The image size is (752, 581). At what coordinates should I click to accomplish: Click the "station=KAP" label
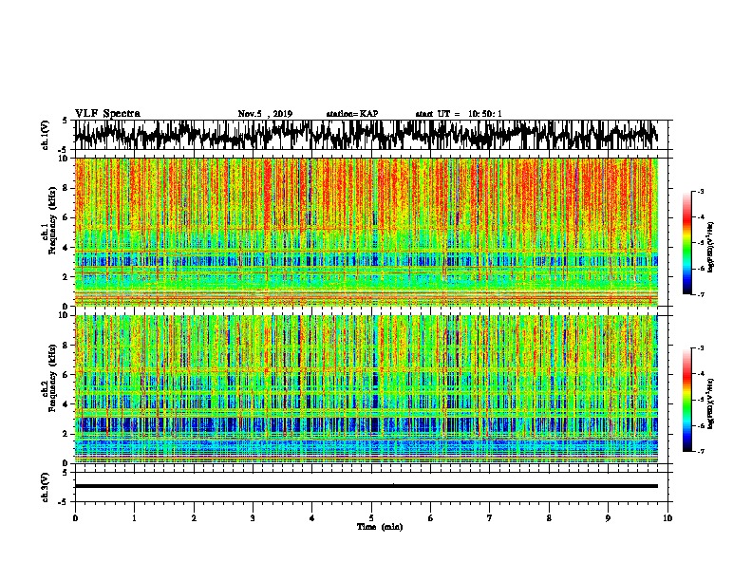tap(352, 114)
